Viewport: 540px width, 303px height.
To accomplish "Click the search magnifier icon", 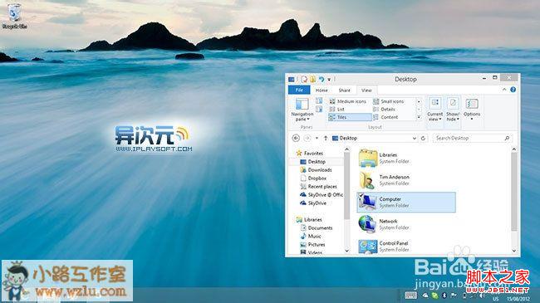I will (507, 138).
